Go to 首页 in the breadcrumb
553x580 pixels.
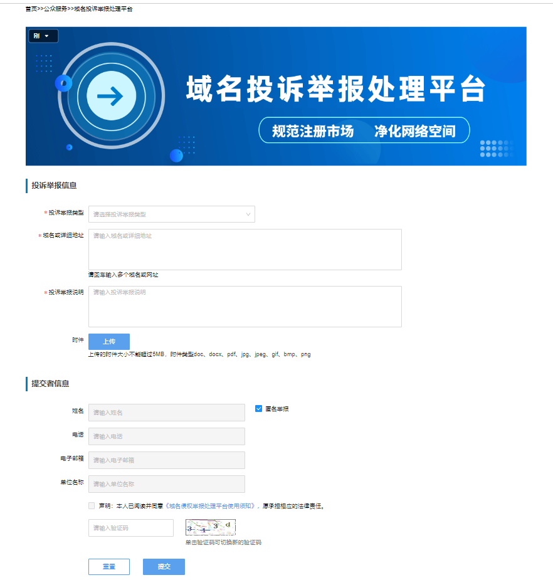click(x=31, y=9)
